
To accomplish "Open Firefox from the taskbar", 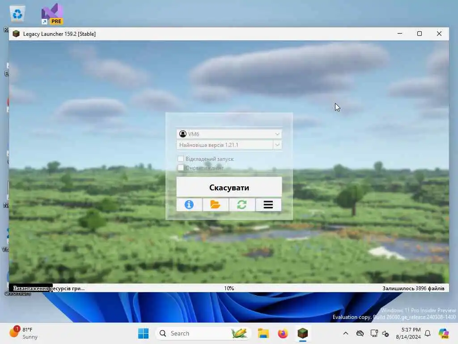I will (x=283, y=333).
